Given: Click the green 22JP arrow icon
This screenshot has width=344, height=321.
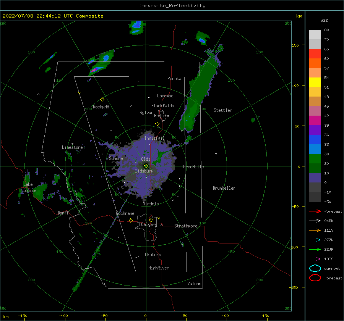Looking at the screenshot, I should pos(315,249).
